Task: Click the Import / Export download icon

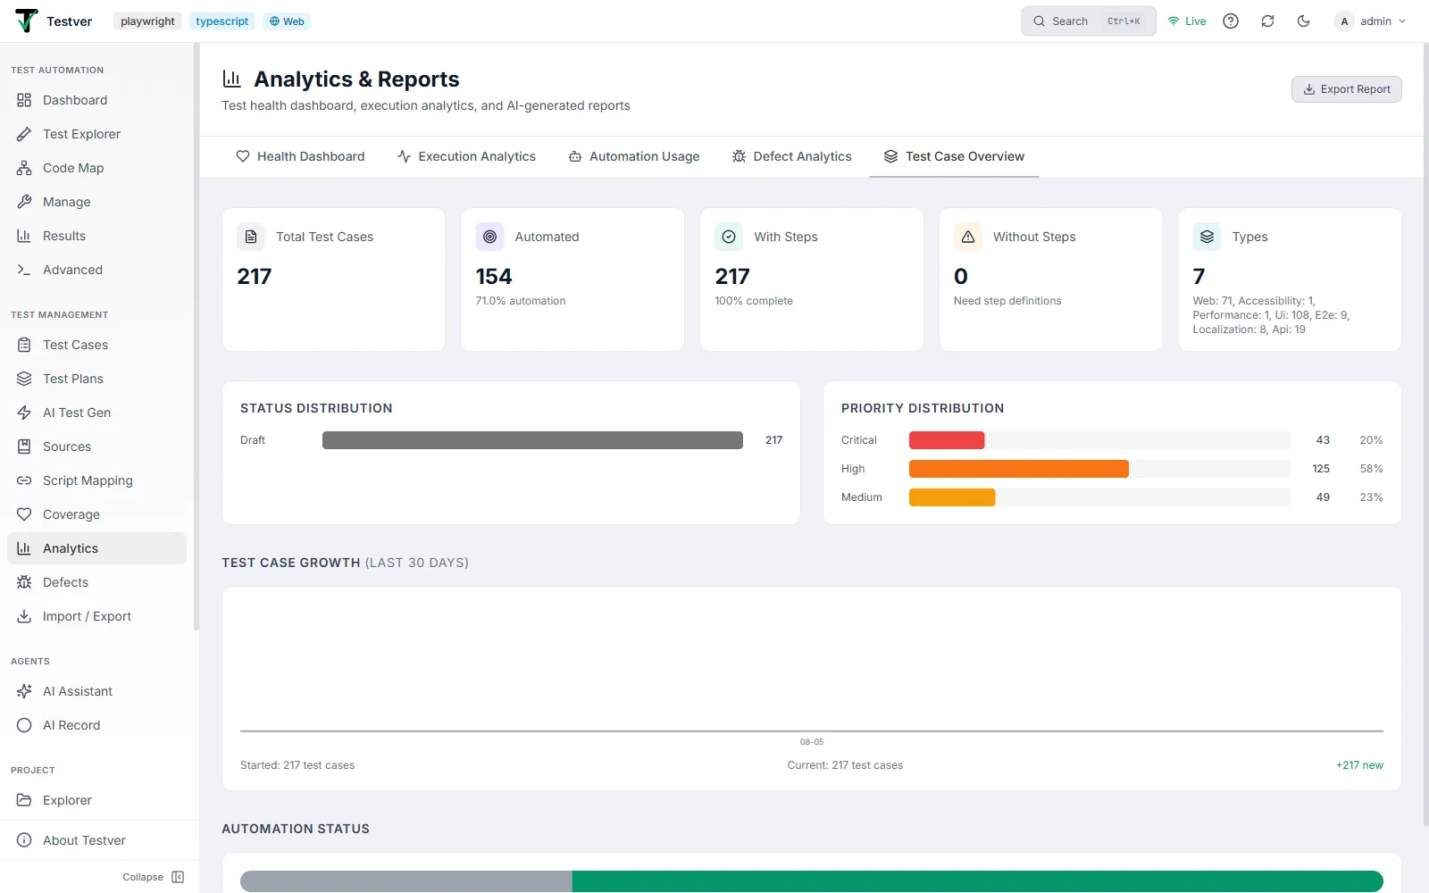Action: (x=24, y=616)
